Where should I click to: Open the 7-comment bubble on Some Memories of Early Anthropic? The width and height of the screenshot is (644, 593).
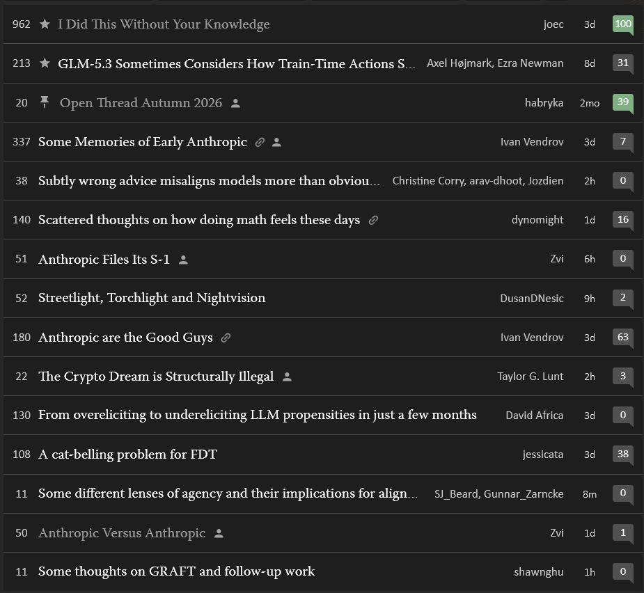[x=623, y=142]
